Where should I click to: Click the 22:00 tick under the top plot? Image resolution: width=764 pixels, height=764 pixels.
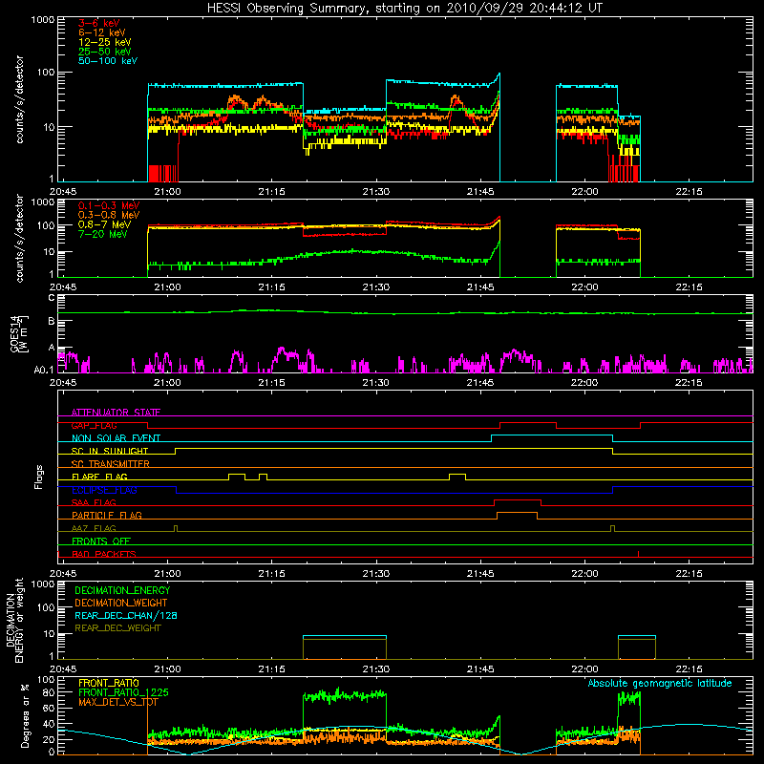pos(584,192)
